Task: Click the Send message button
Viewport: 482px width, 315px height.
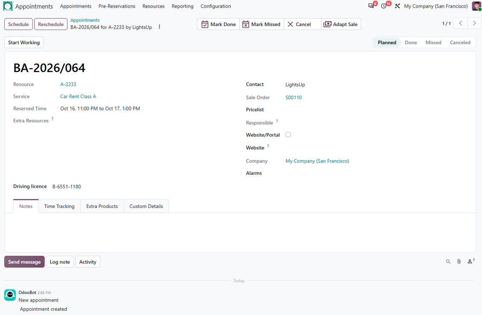Action: [x=24, y=262]
